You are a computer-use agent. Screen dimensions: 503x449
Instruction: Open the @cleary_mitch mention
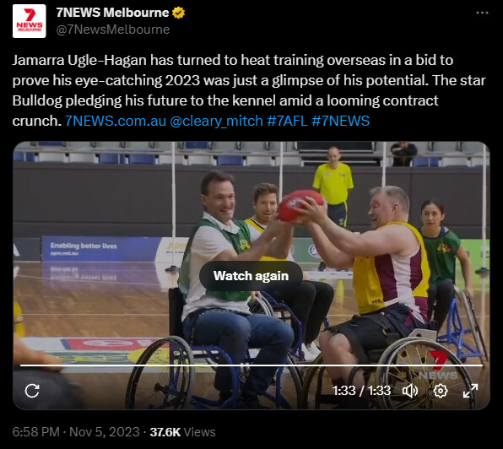point(216,121)
